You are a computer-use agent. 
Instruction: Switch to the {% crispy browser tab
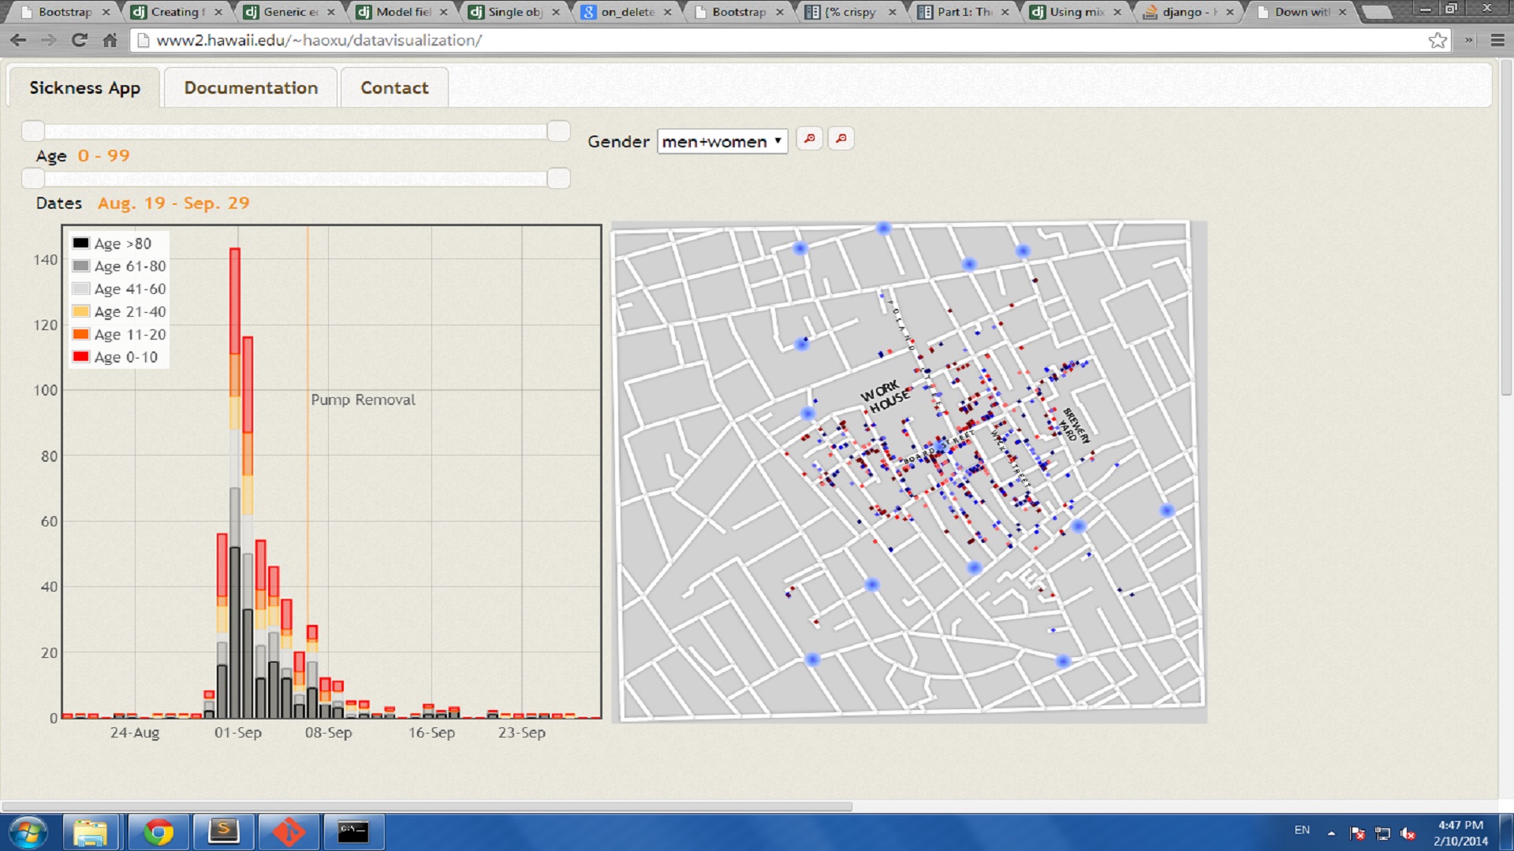850,12
